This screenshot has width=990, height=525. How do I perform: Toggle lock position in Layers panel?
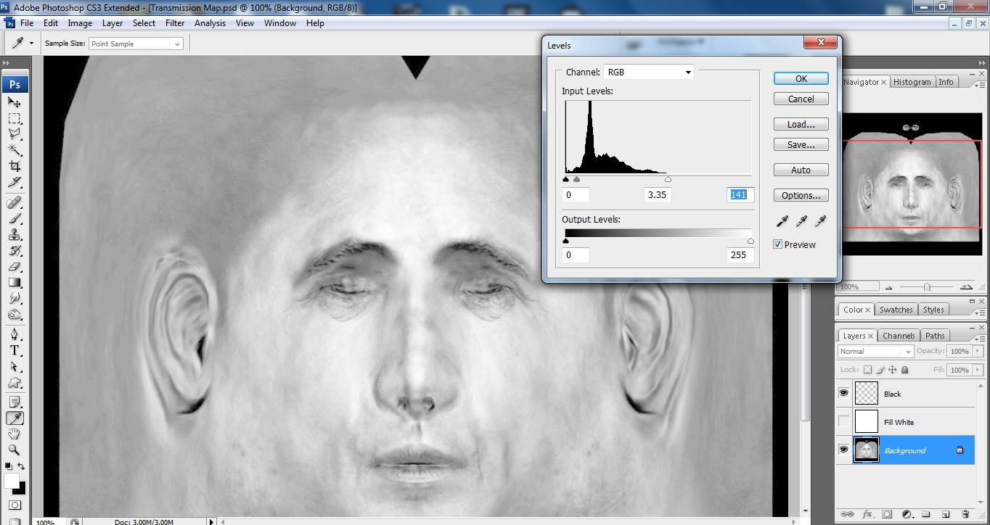[x=893, y=370]
